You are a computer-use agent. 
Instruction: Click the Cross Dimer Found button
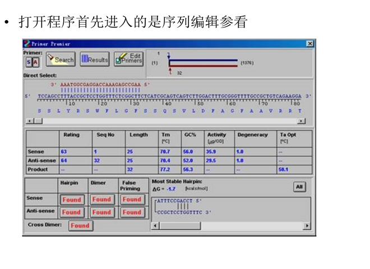(80, 225)
